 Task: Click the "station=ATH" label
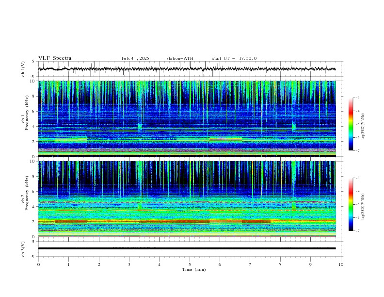(x=180, y=58)
